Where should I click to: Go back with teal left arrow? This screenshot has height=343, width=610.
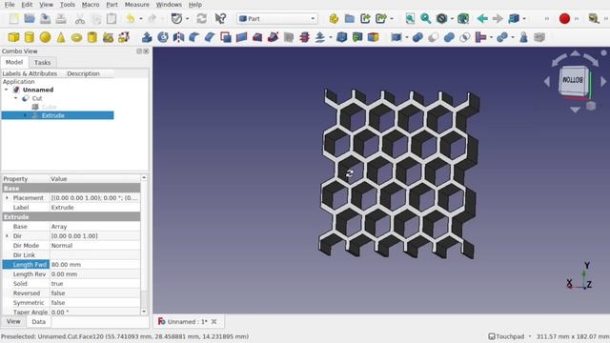(x=482, y=19)
